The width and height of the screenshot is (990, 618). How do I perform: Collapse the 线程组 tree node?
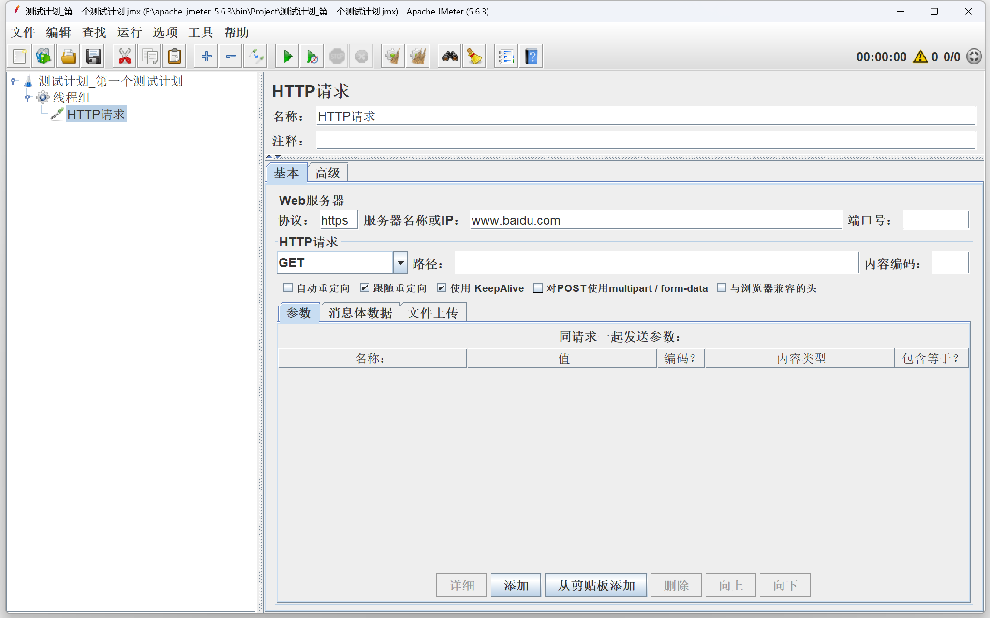28,98
